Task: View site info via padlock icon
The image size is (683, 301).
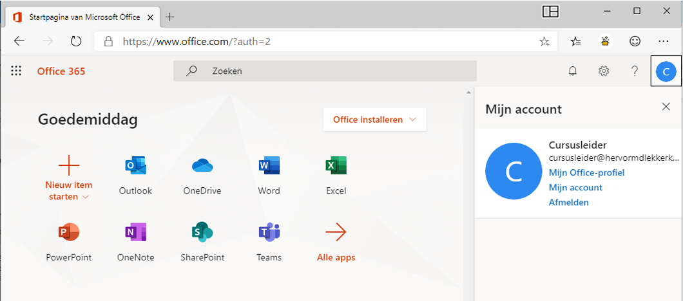Action: tap(108, 41)
